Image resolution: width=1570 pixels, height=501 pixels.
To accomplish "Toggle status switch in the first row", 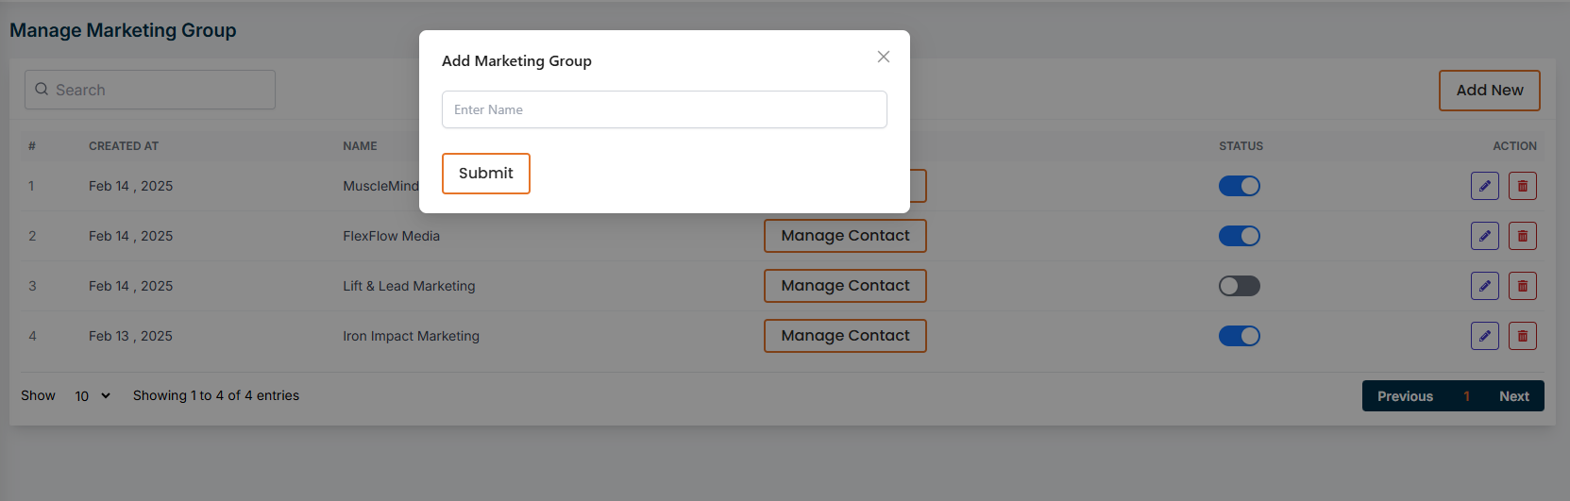I will [x=1239, y=186].
